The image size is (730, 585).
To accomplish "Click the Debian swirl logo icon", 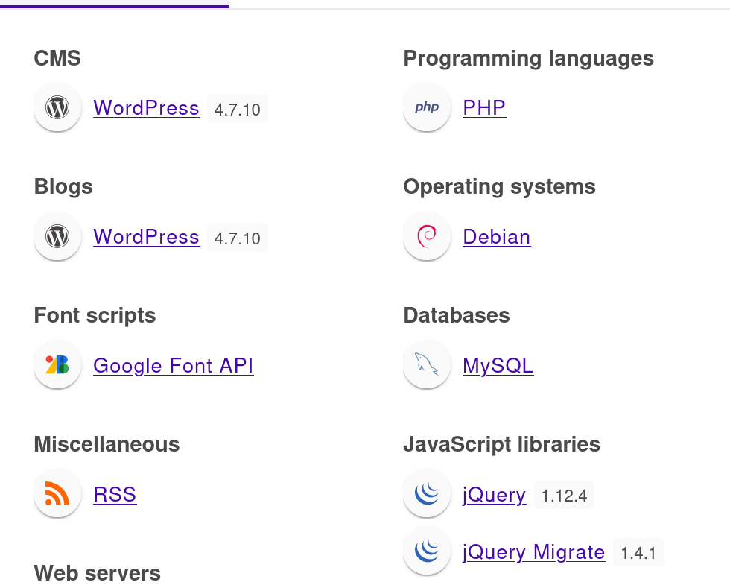I will click(427, 236).
